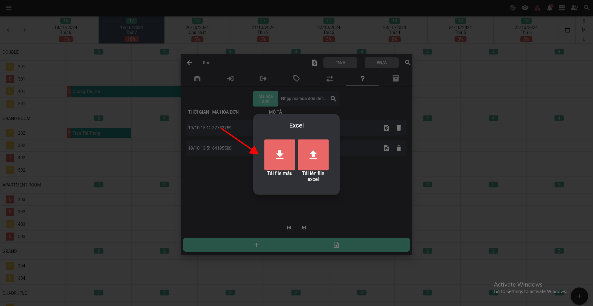
Task: Select room 401 row
Action: click(x=33, y=91)
